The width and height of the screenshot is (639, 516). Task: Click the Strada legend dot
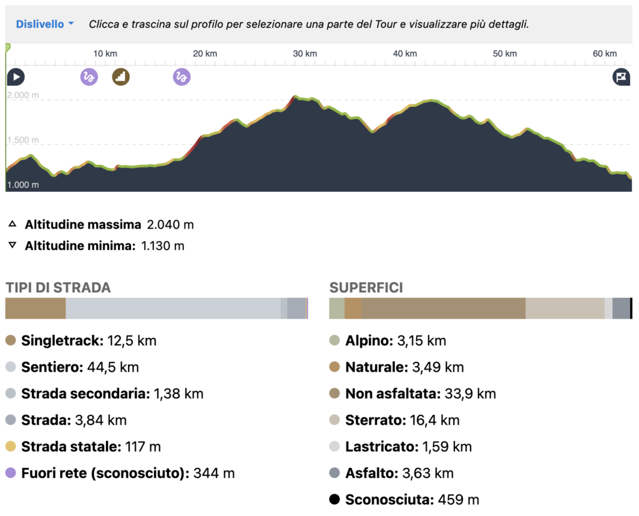pos(11,420)
